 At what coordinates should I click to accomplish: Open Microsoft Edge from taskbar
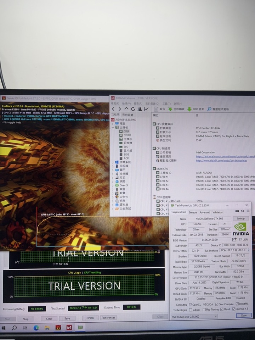(x=36, y=328)
